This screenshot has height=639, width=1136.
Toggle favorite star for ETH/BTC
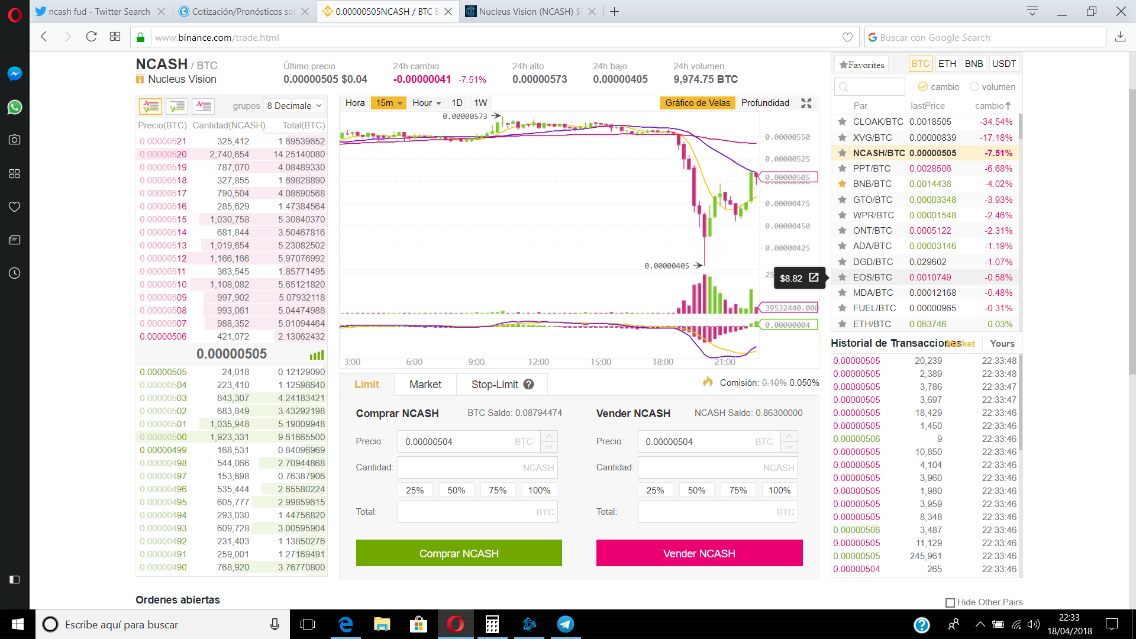pos(841,324)
